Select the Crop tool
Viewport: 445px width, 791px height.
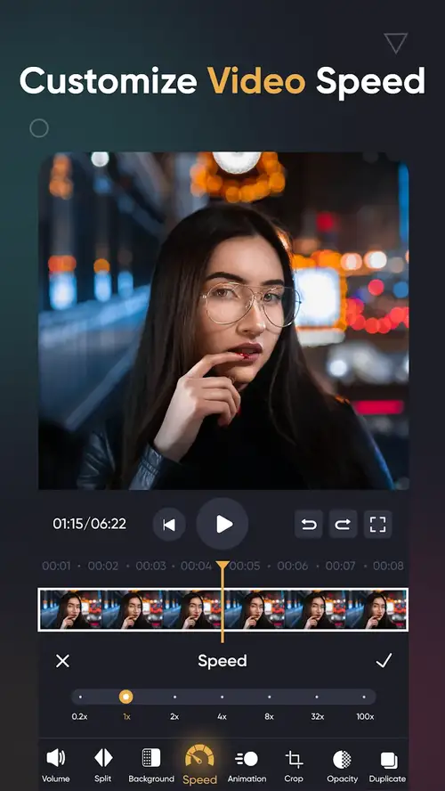point(294,765)
